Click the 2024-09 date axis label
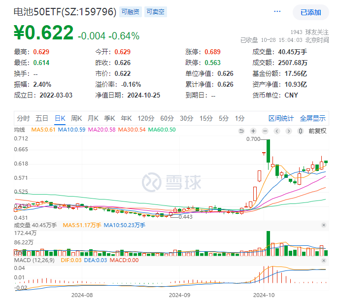 179,295
